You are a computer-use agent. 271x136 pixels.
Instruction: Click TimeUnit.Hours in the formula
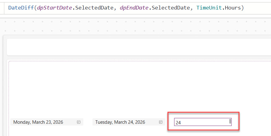click(219, 8)
